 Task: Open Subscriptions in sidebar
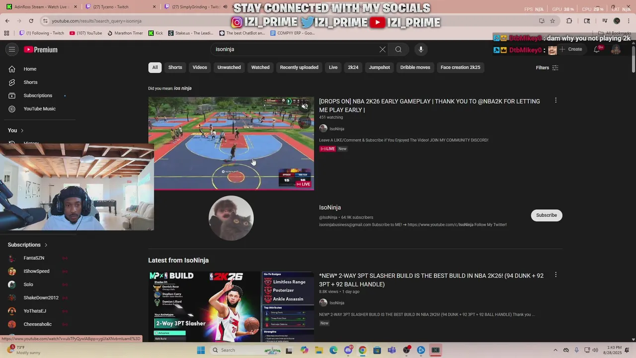tap(38, 95)
